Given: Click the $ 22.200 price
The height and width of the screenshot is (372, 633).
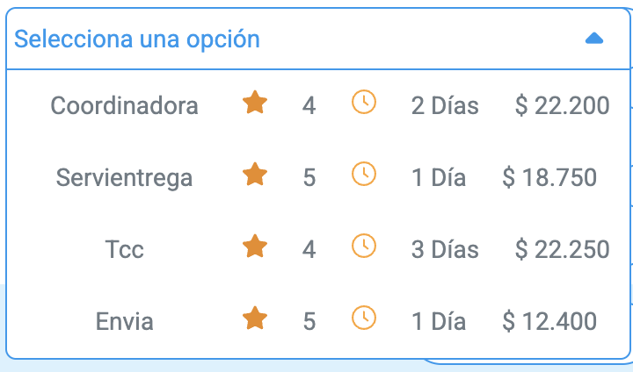Looking at the screenshot, I should pyautogui.click(x=562, y=105).
